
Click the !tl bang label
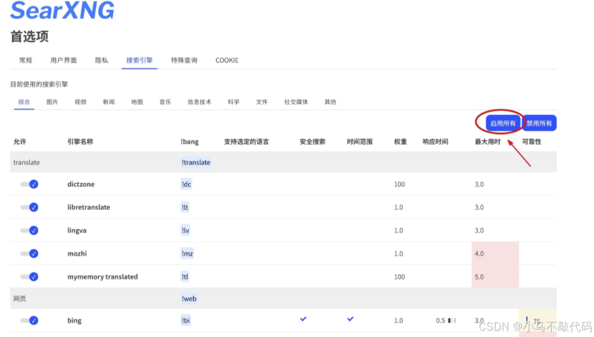tap(185, 277)
